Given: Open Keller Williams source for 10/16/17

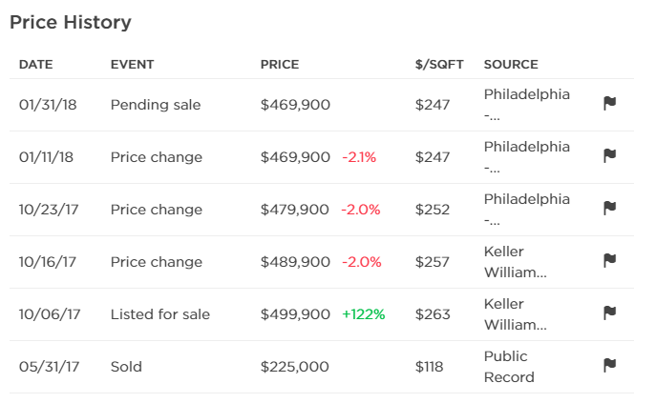Looking at the screenshot, I should click(x=516, y=261).
